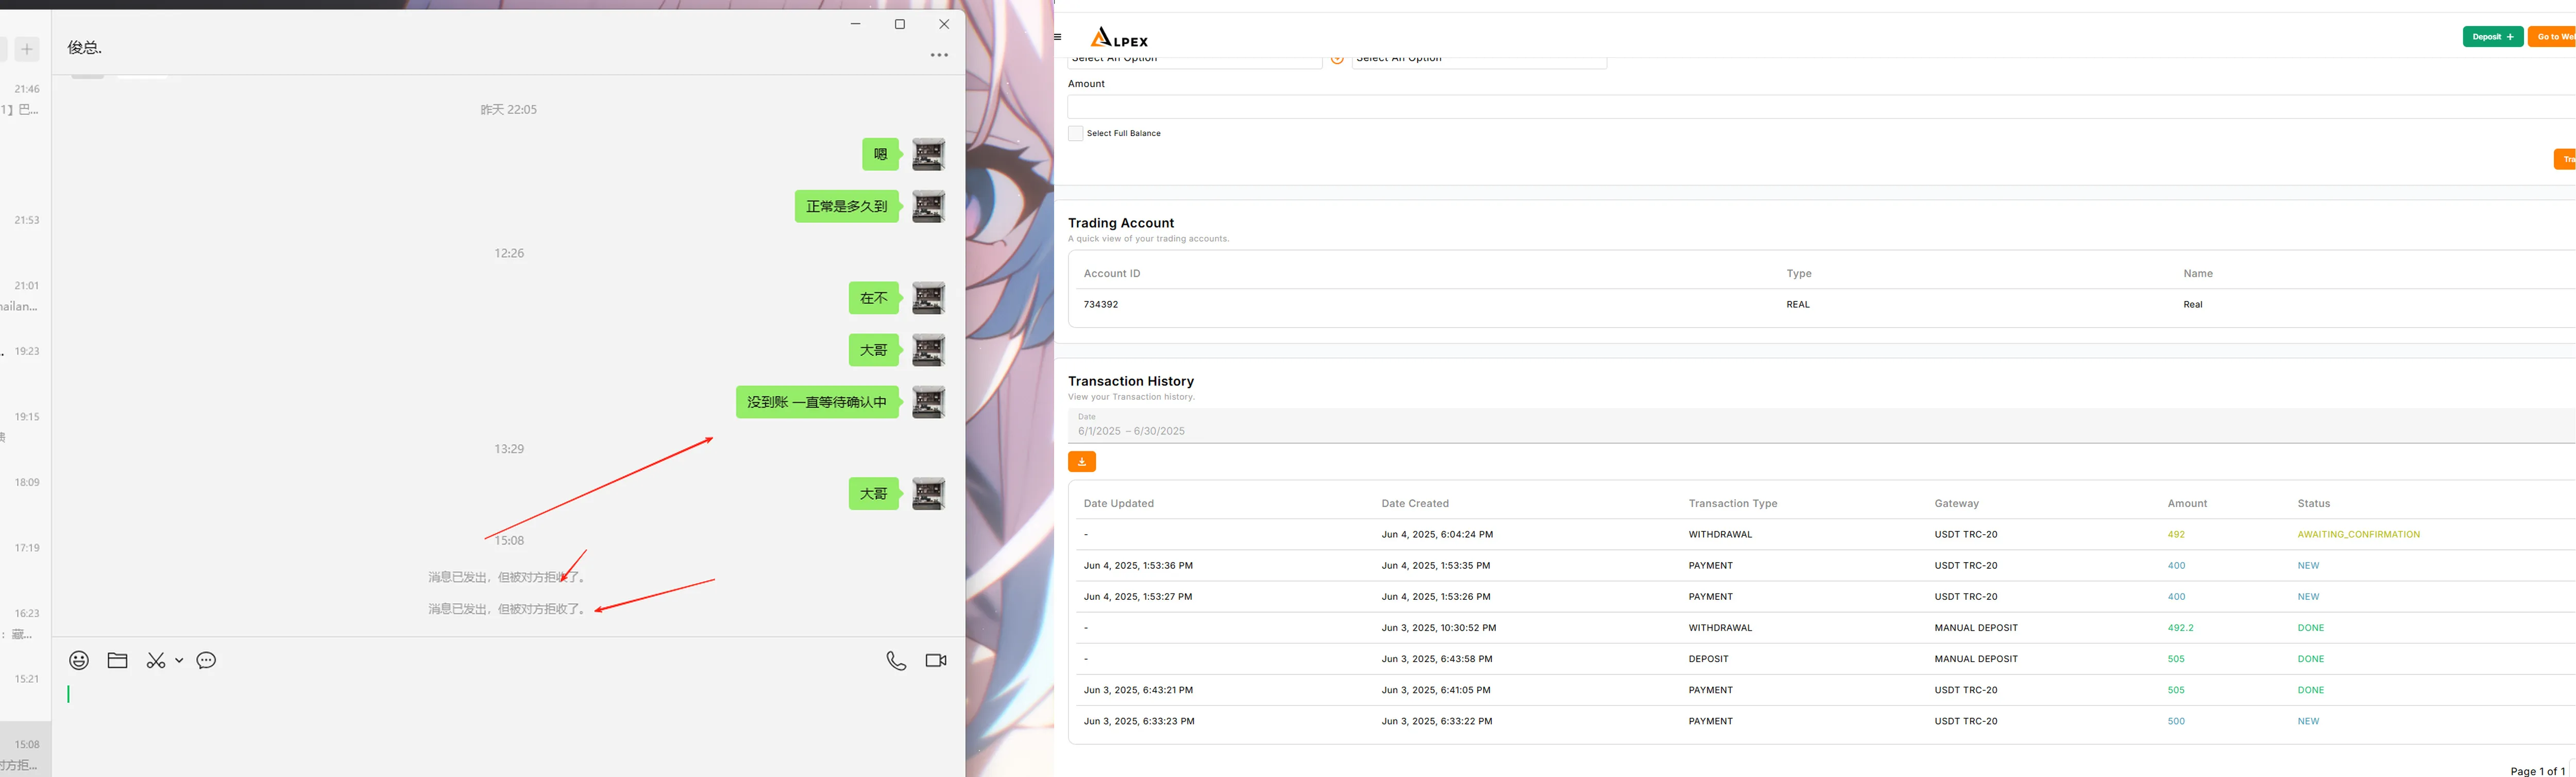2576x777 pixels.
Task: Click the plus button in the WeChat sidebar
Action: 27,49
